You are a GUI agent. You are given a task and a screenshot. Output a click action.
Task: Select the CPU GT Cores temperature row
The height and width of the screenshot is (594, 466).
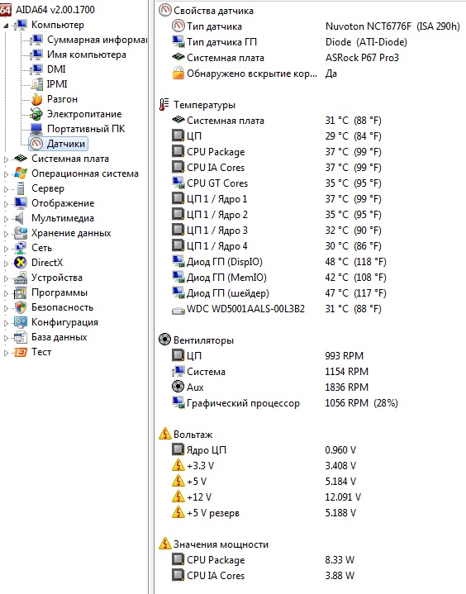pyautogui.click(x=277, y=183)
